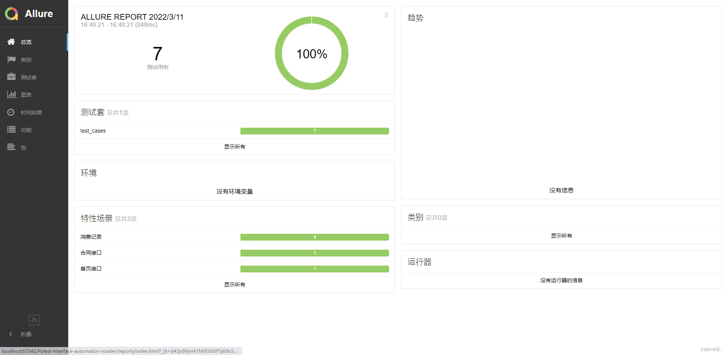
Task: Click the green bar for 合同接口
Action: coord(315,253)
